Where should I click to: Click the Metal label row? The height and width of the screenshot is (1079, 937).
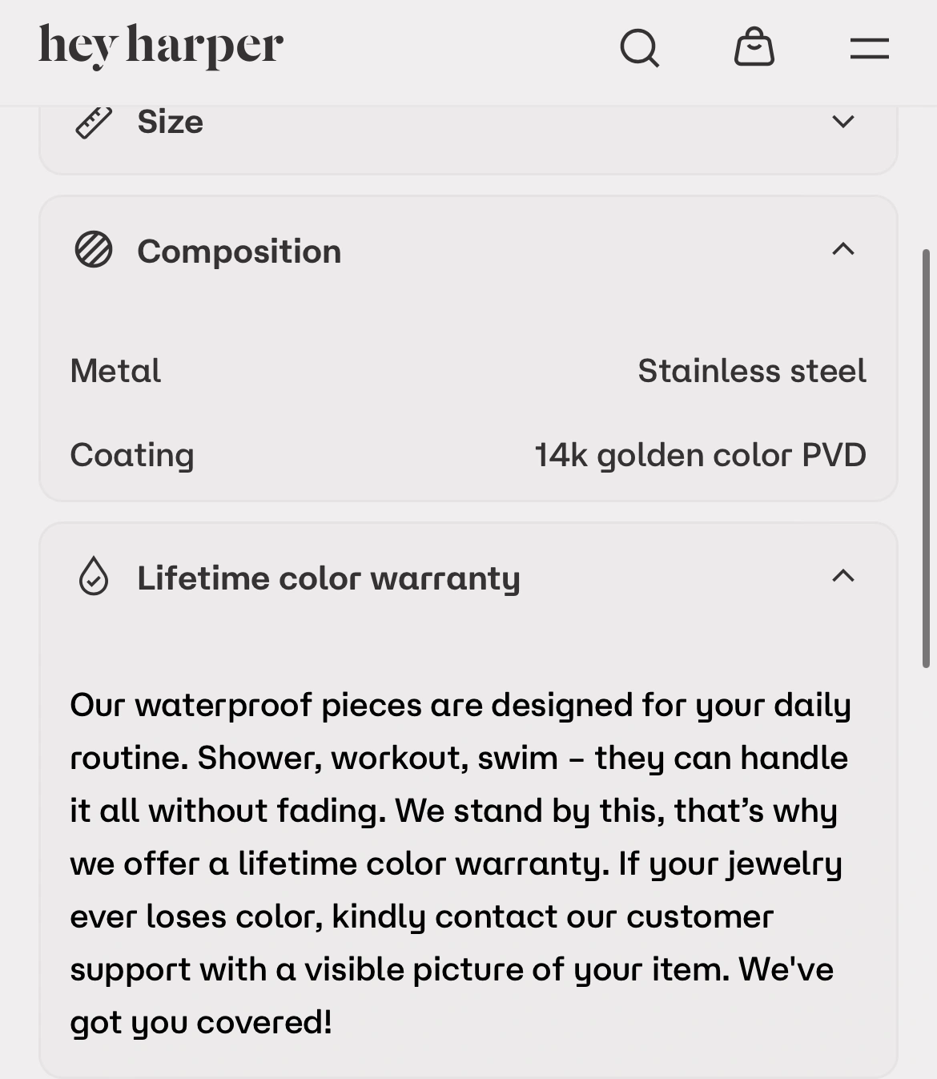[x=116, y=371]
